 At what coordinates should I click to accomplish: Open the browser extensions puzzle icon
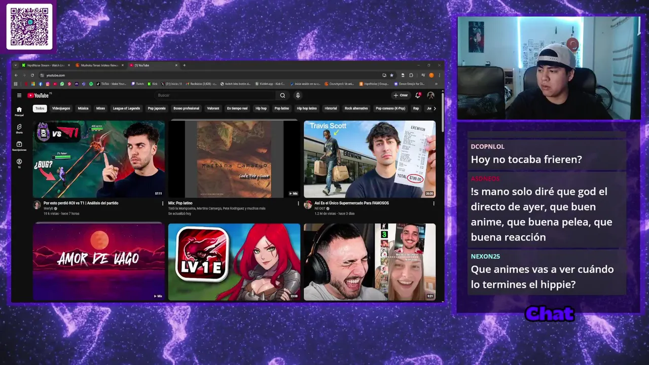[x=411, y=75]
